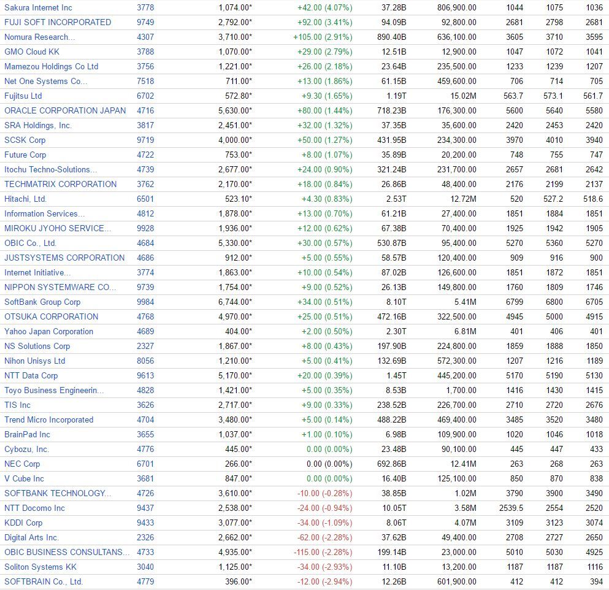Select Mamezou Holdings Co Ltd link
Viewport: 609px width, 590px height.
[x=52, y=66]
